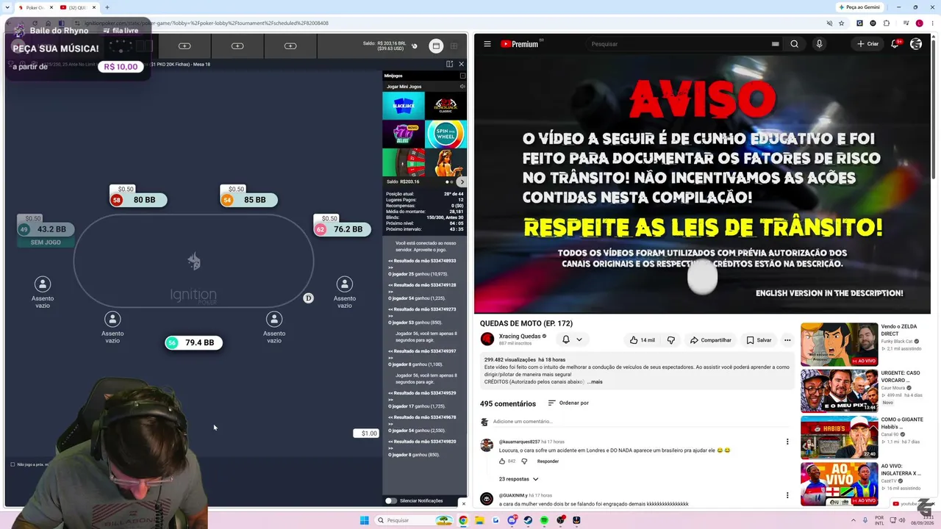Open the subscription notification bell dropdown
This screenshot has width=941, height=529.
pos(572,339)
